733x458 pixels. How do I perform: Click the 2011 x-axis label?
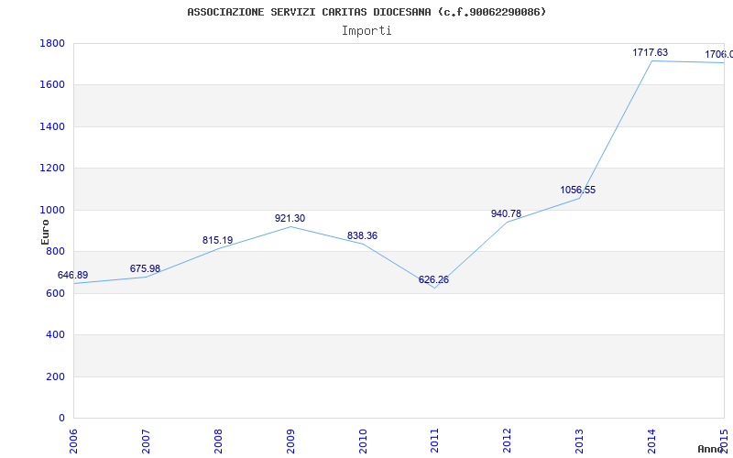click(x=434, y=441)
